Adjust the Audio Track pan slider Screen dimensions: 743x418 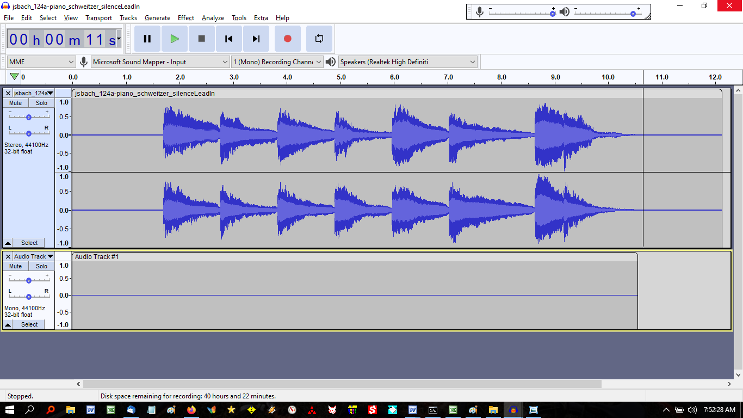[29, 297]
